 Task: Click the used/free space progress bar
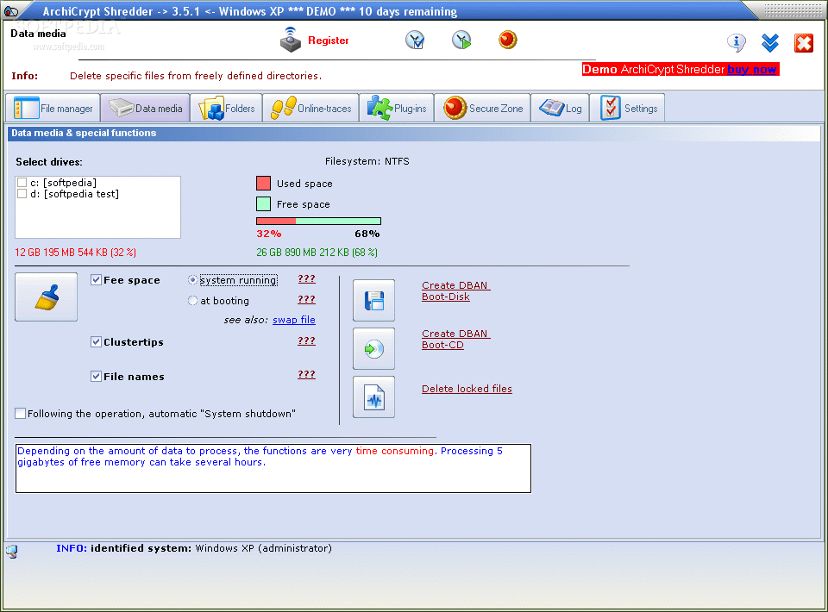[x=318, y=221]
